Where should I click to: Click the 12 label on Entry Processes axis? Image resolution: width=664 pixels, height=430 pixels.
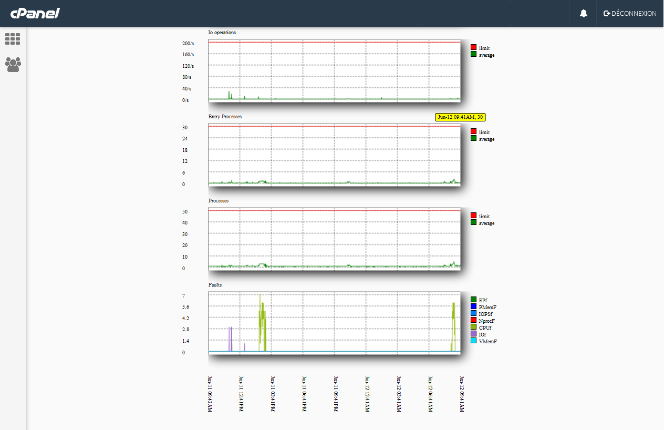(x=185, y=161)
